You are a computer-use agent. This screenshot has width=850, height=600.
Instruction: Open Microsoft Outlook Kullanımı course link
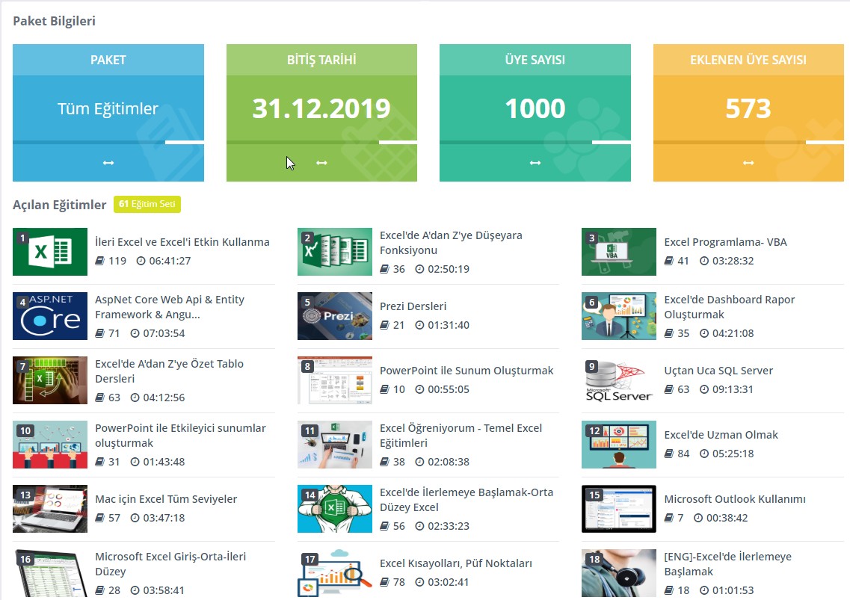pos(734,499)
